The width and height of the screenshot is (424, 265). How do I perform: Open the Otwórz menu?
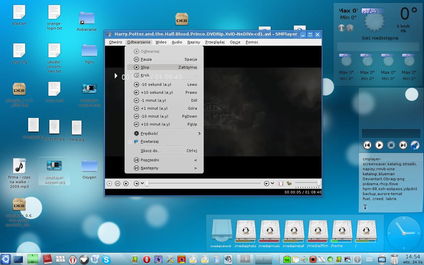click(116, 42)
